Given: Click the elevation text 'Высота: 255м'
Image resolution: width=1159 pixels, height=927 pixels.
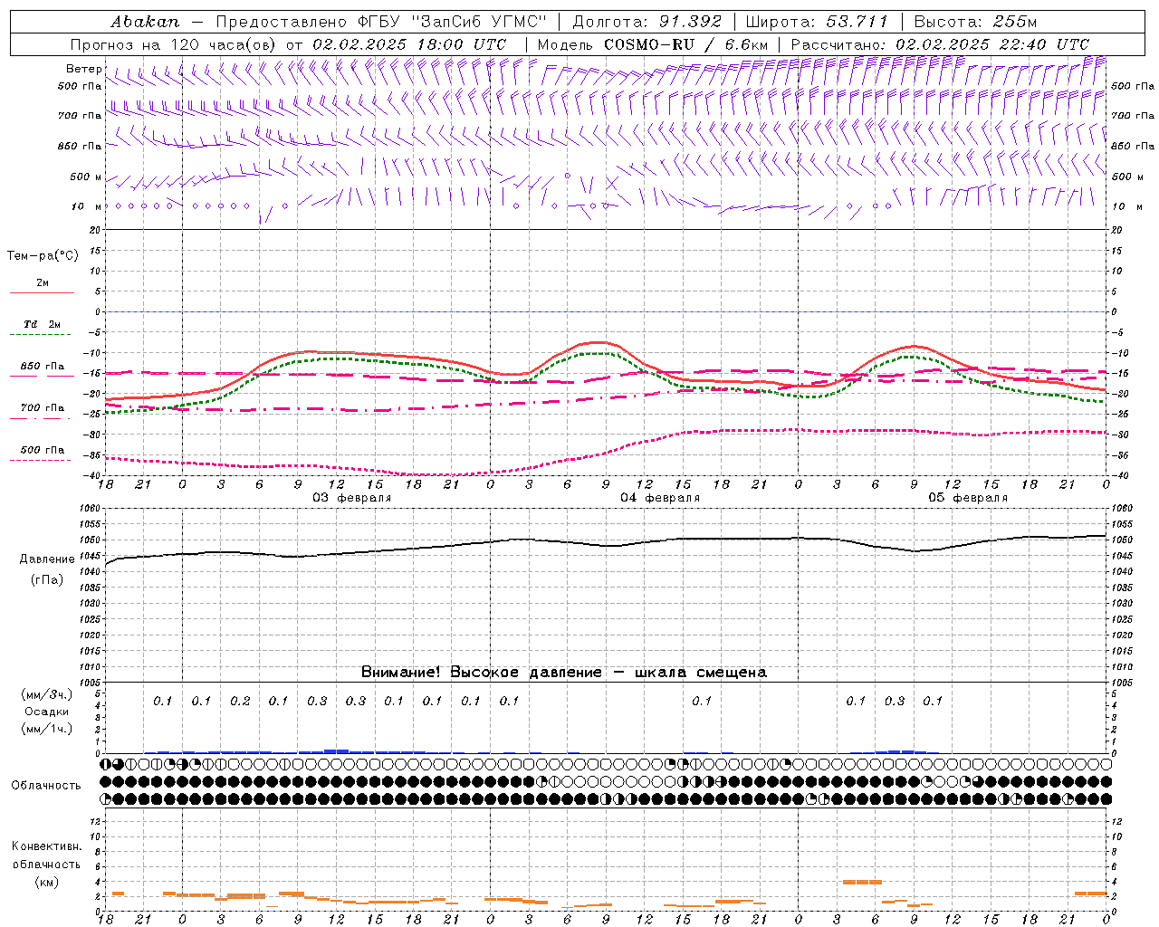Looking at the screenshot, I should click(x=975, y=22).
